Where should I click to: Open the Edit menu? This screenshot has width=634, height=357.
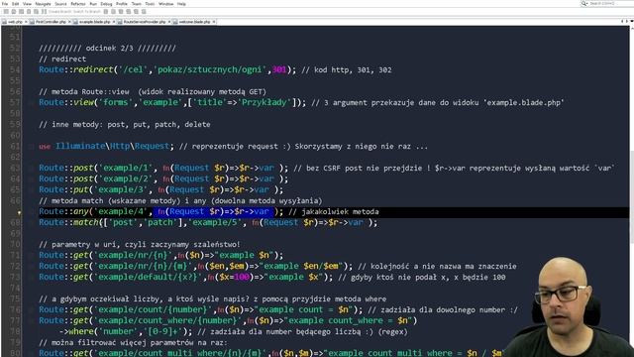[x=16, y=4]
